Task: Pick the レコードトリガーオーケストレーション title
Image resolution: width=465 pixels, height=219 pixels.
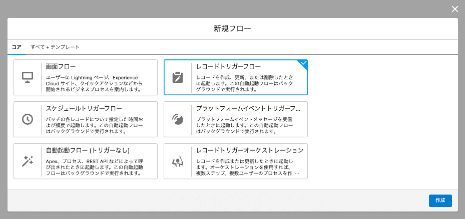Action: (x=250, y=150)
